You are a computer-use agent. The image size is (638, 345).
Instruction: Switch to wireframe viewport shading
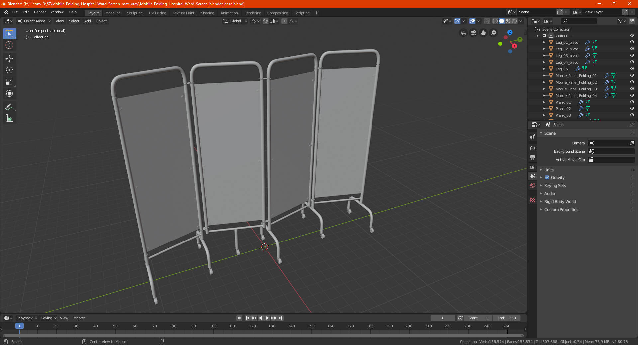[495, 21]
